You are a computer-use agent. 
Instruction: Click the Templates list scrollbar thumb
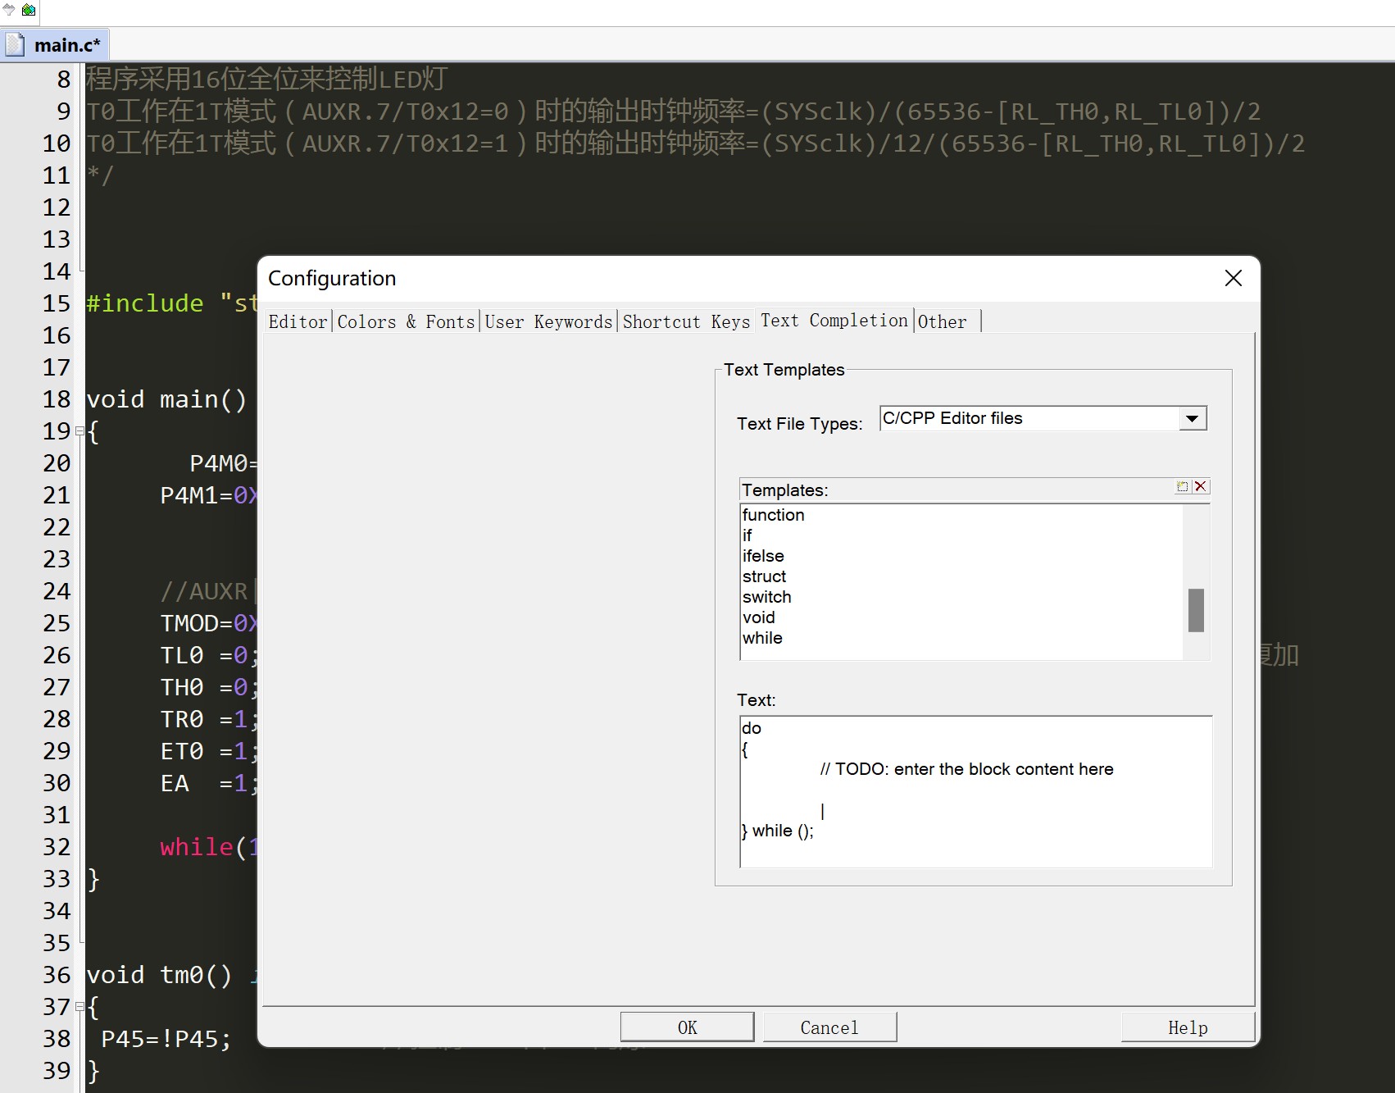tap(1196, 610)
